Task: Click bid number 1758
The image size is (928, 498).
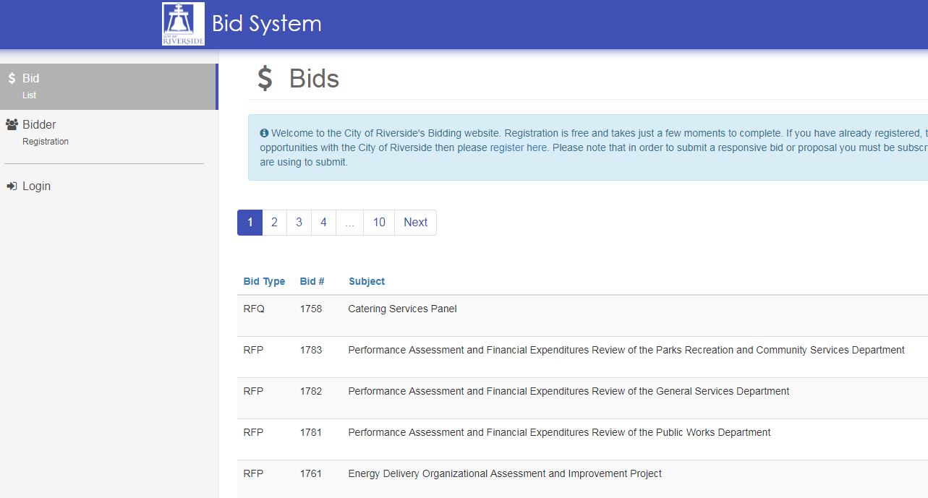Action: [x=311, y=309]
